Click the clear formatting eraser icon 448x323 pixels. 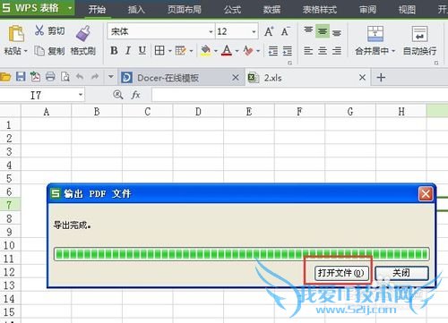click(x=248, y=50)
